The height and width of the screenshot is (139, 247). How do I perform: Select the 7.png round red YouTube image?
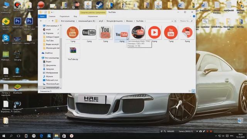[171, 32]
